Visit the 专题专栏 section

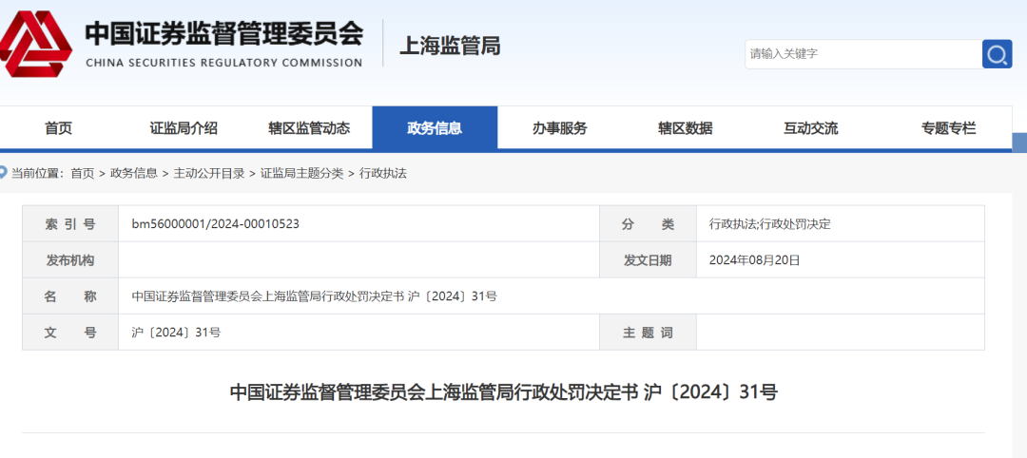click(x=948, y=128)
